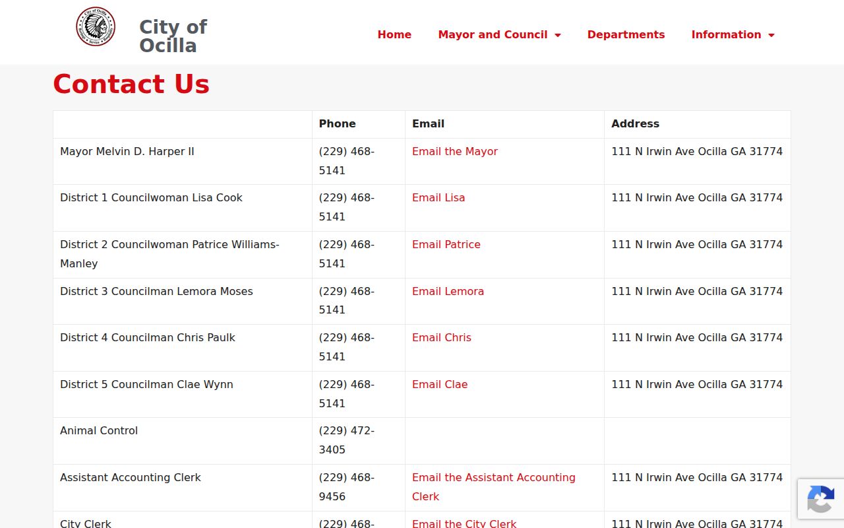Select the City Clerk row label
Screen dimensions: 844x528
pos(86,523)
